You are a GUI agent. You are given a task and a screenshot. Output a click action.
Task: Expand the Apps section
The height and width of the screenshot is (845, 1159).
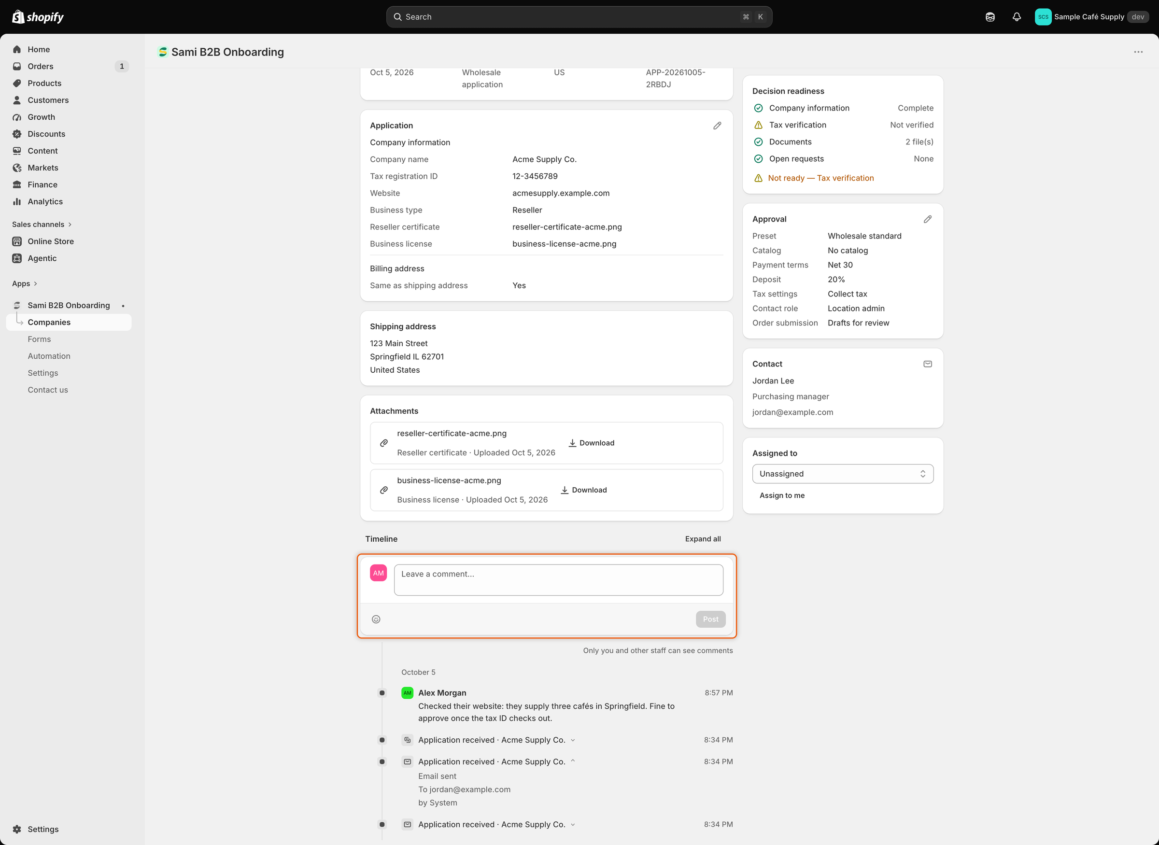pos(25,283)
